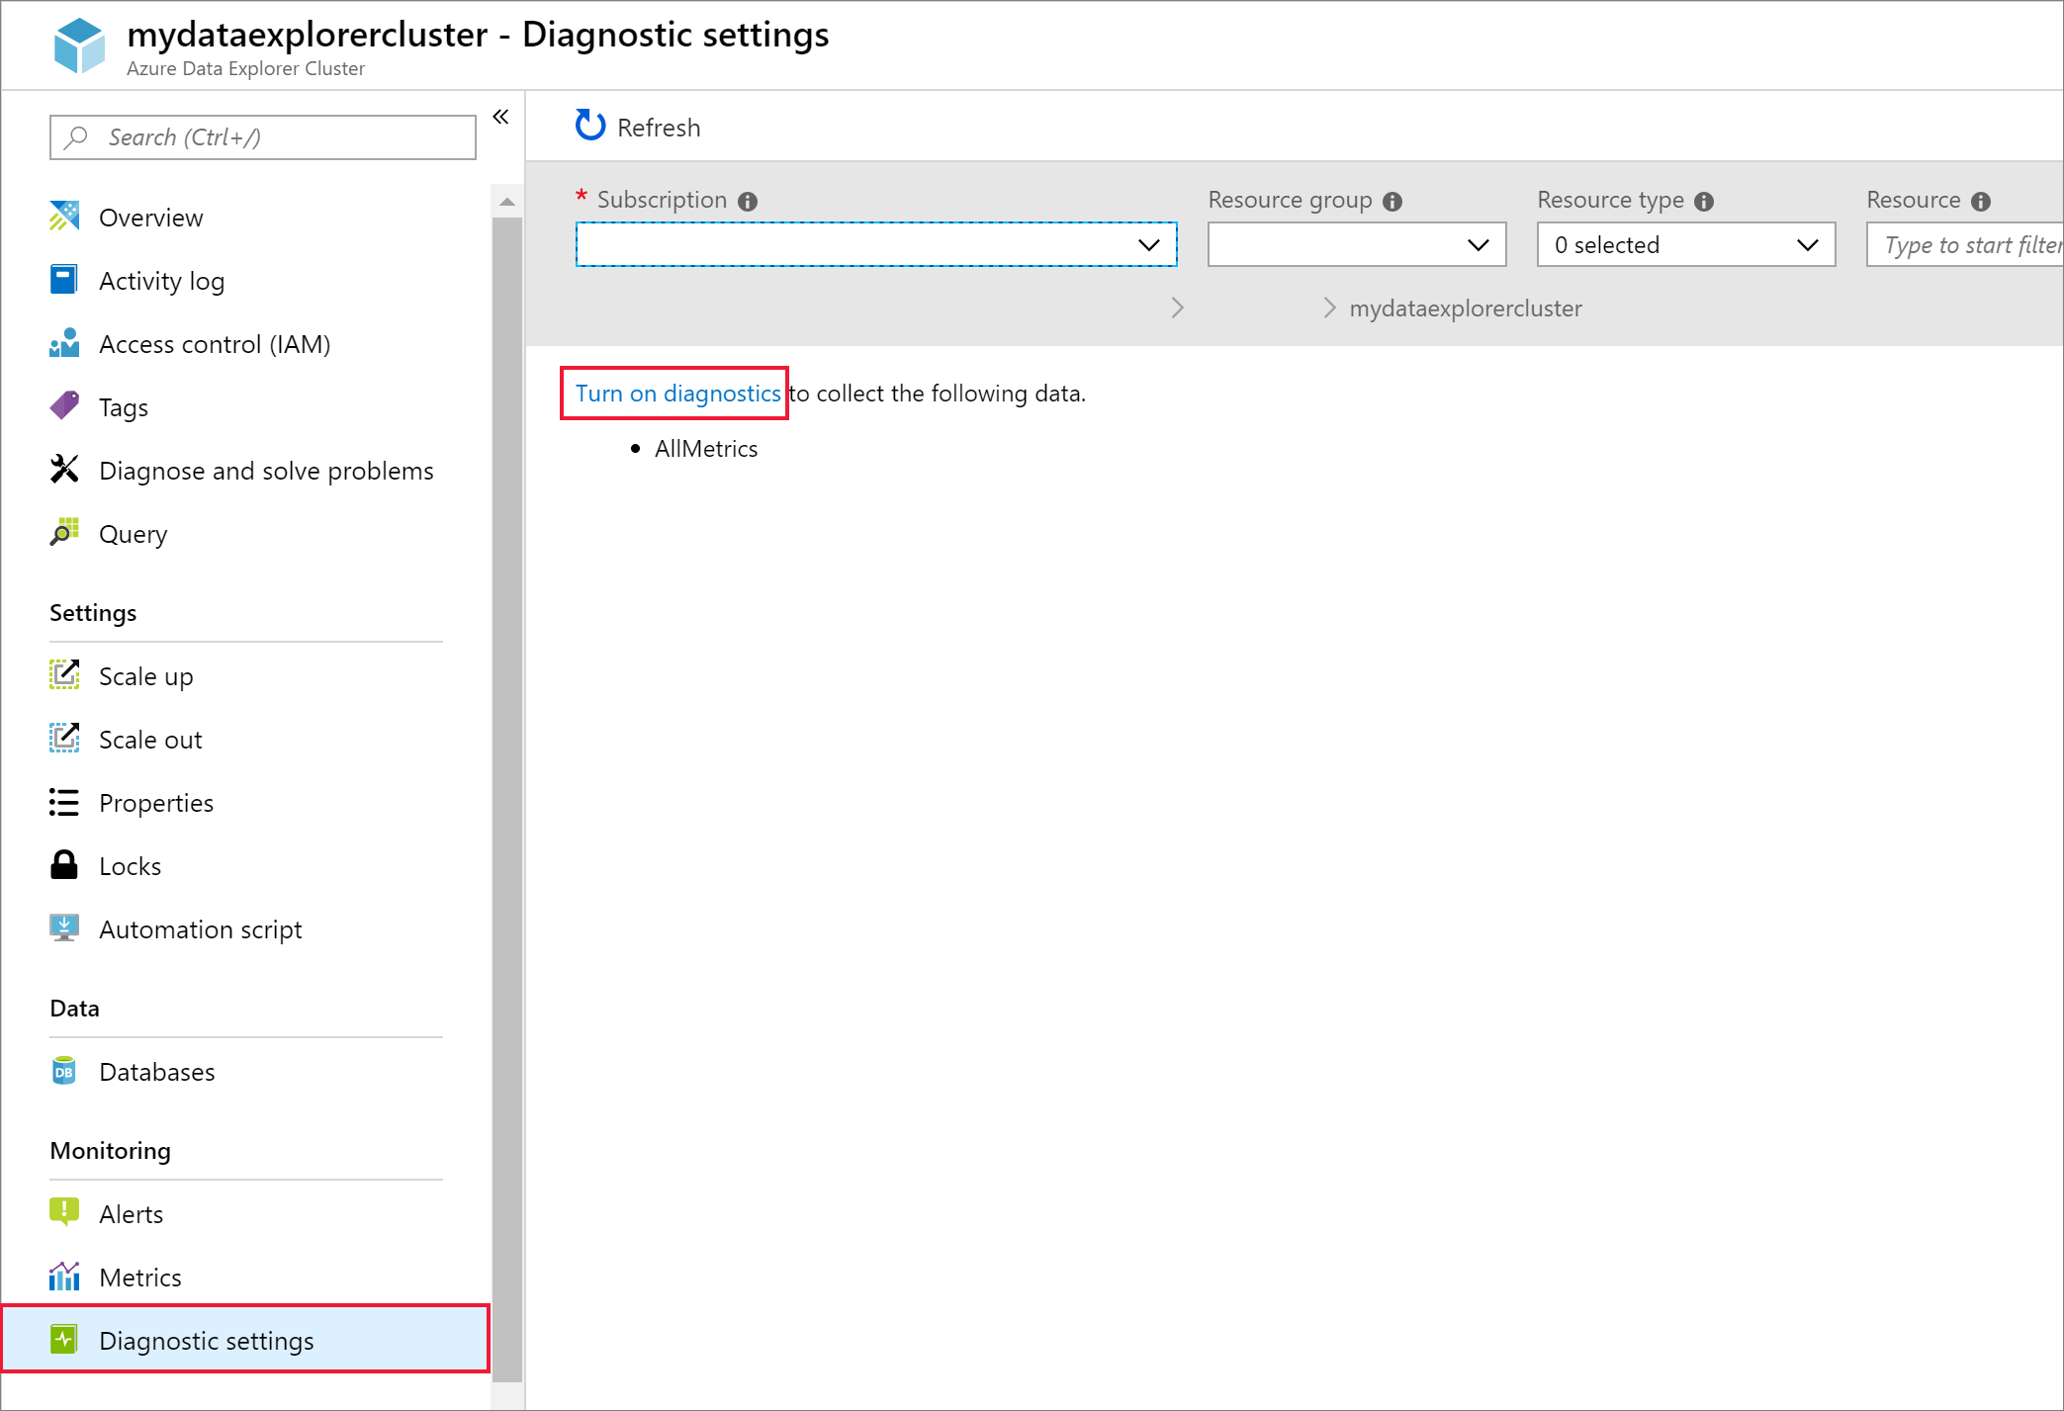
Task: Click the Scale up settings icon
Action: [x=64, y=675]
